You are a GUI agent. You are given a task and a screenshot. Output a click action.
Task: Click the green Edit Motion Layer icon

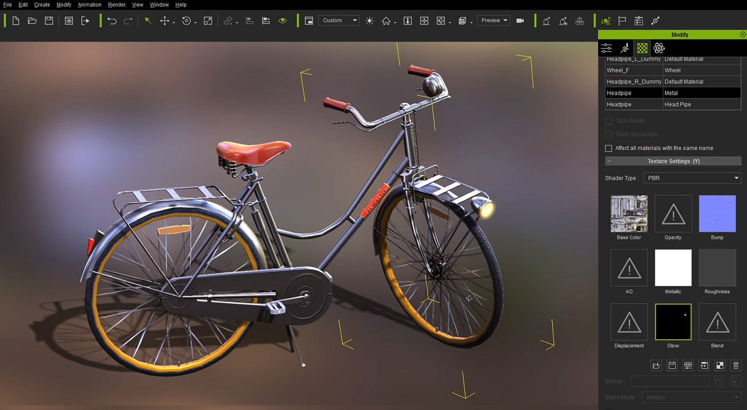606,21
